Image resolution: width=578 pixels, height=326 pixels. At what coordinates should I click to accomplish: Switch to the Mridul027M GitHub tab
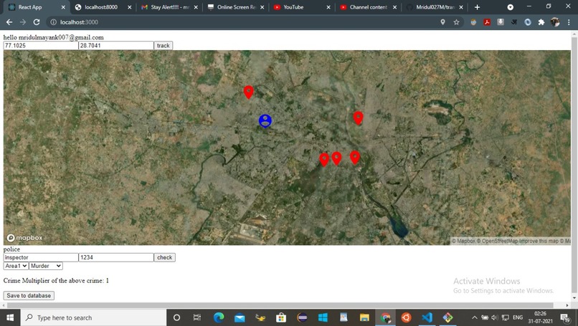click(x=435, y=7)
